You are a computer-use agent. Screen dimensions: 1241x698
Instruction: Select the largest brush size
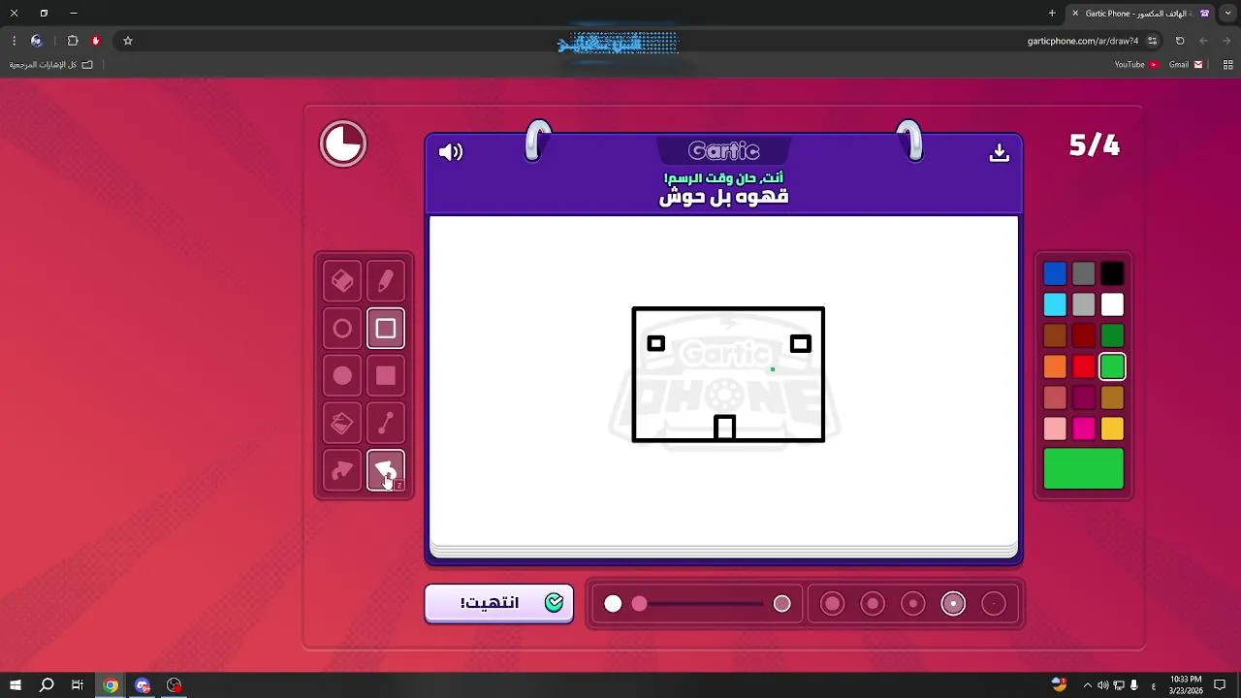[x=832, y=604]
